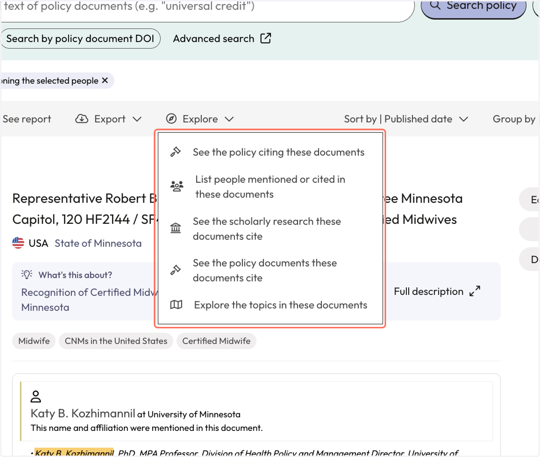Click the person icon above Katy B. Kozhimannil
540x457 pixels.
(36, 397)
